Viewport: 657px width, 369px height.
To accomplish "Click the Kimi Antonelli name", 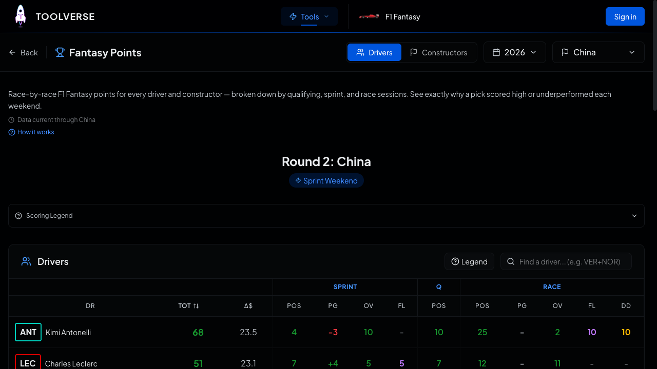I will coord(68,332).
